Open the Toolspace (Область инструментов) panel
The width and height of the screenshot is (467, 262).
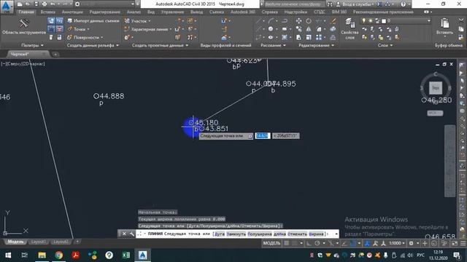[x=24, y=27]
